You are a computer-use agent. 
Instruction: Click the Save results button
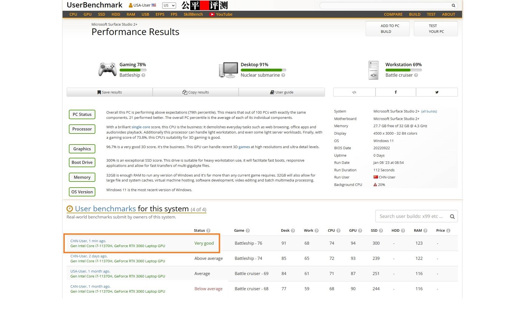pyautogui.click(x=110, y=92)
